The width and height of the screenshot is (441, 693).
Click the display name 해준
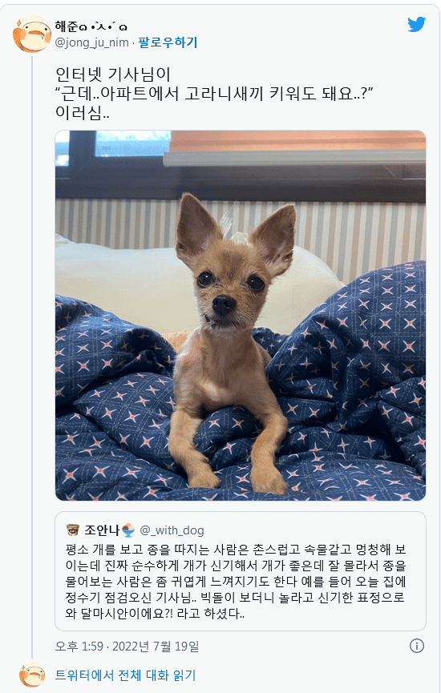(67, 26)
